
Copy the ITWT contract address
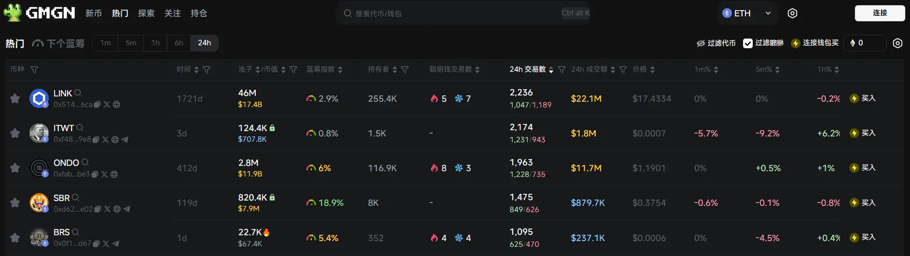[96, 140]
